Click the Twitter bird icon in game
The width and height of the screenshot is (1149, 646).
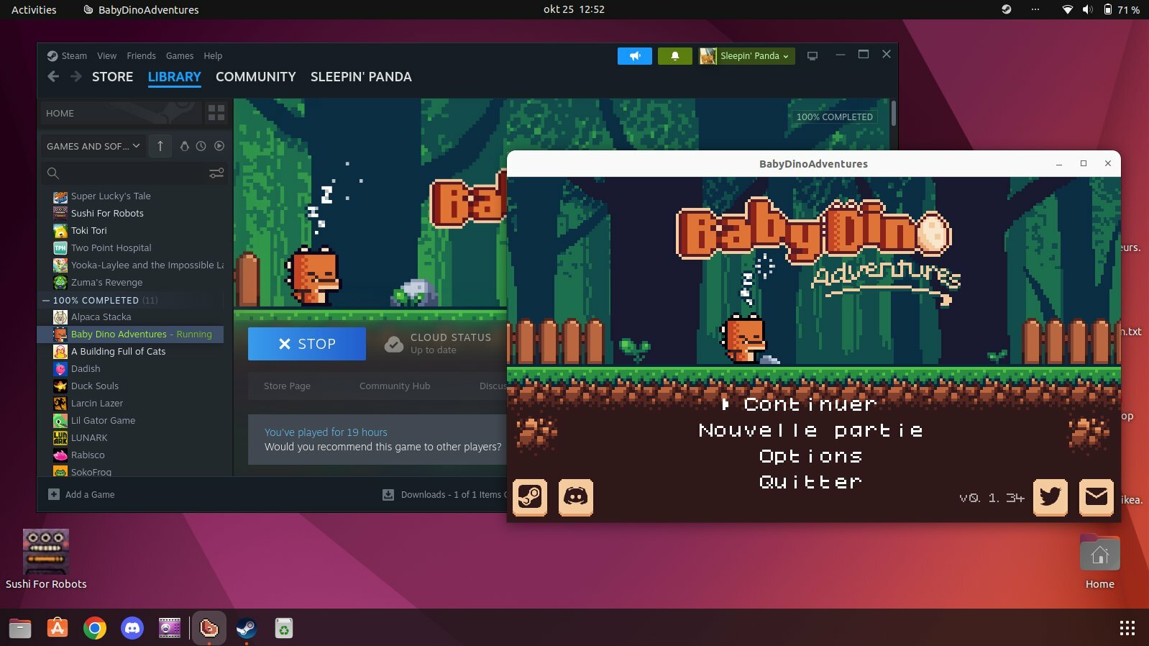point(1050,497)
